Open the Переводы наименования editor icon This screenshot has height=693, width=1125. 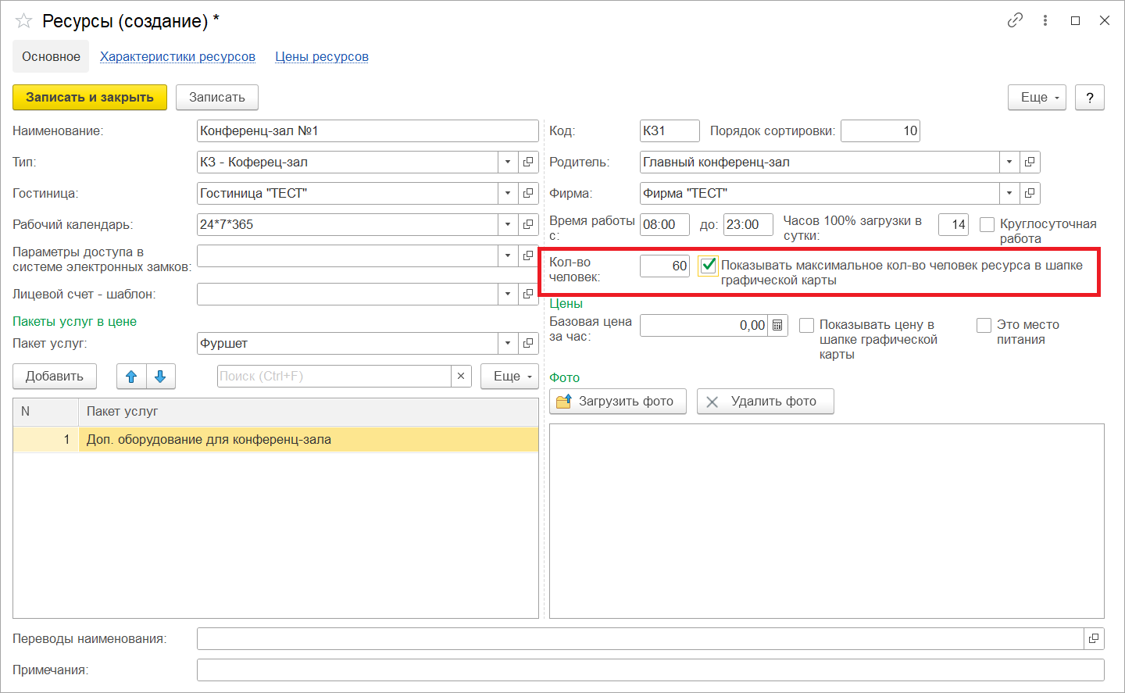[x=1094, y=638]
